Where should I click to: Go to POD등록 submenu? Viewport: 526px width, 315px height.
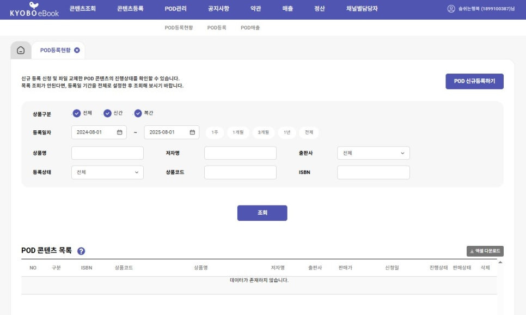pos(217,28)
